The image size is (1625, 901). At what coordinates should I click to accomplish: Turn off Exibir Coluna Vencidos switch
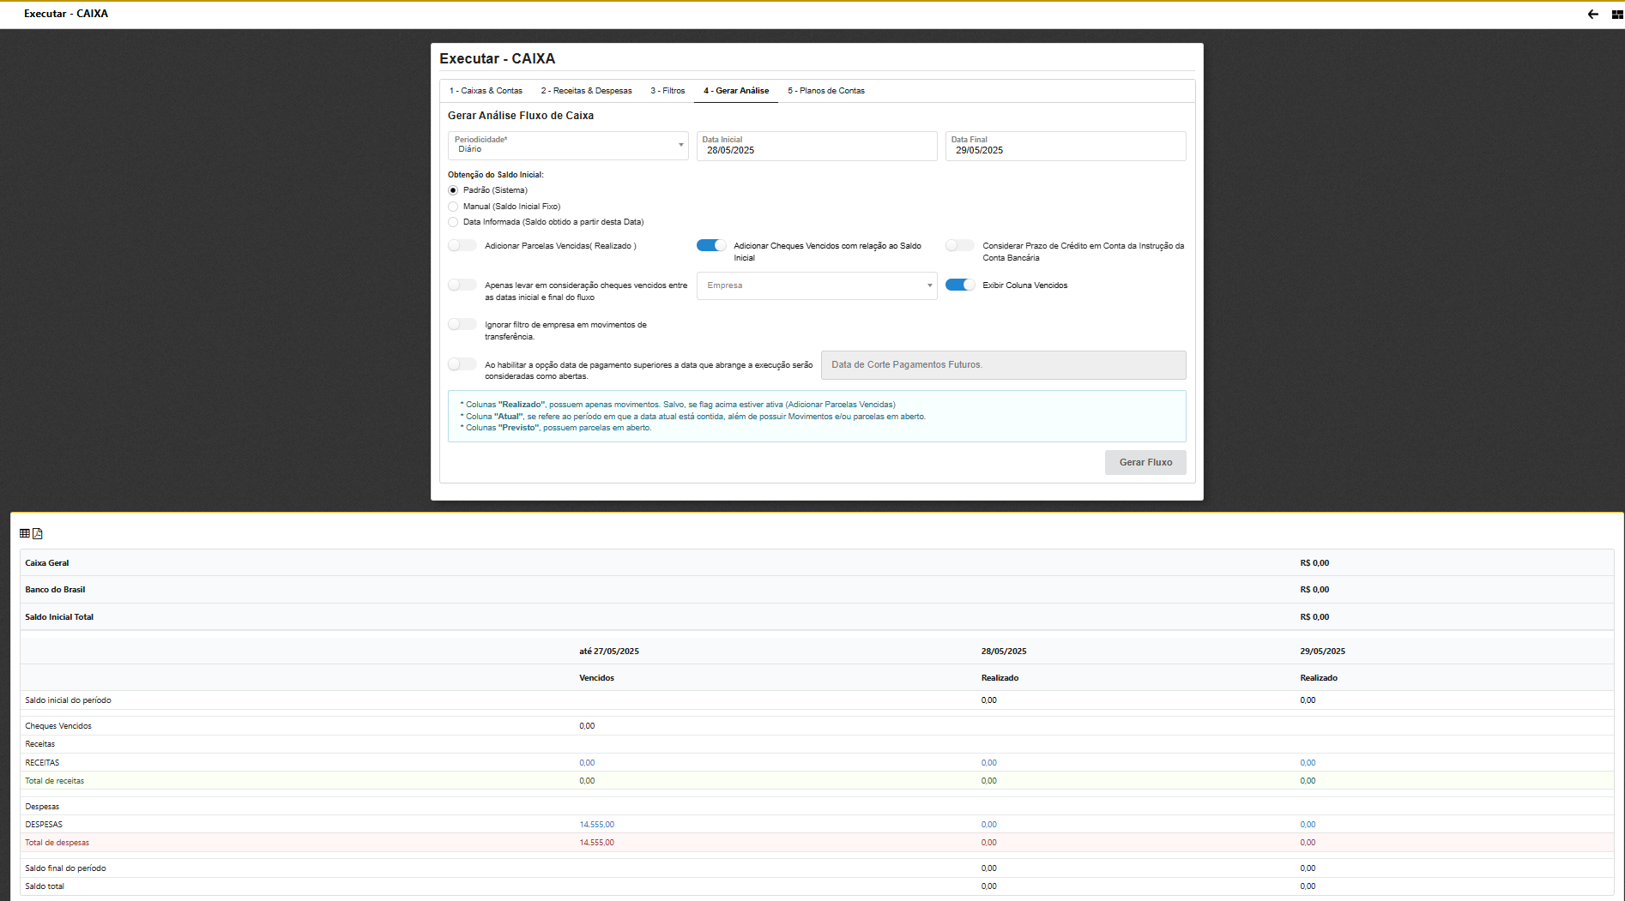960,285
